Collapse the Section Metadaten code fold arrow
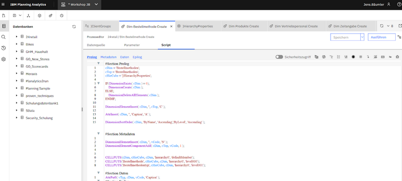 tap(98, 134)
